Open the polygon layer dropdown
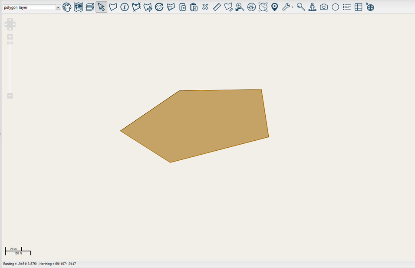 32,7
